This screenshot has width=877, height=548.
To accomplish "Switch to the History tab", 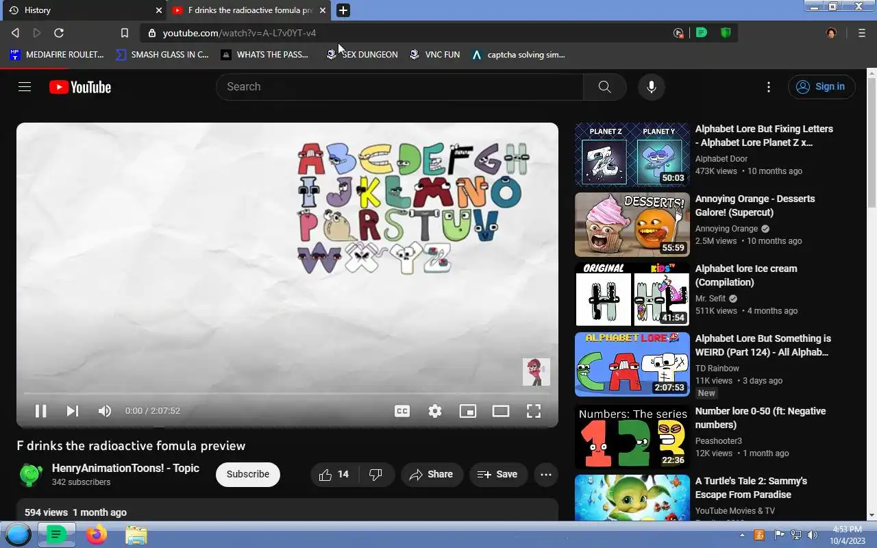I will click(83, 10).
